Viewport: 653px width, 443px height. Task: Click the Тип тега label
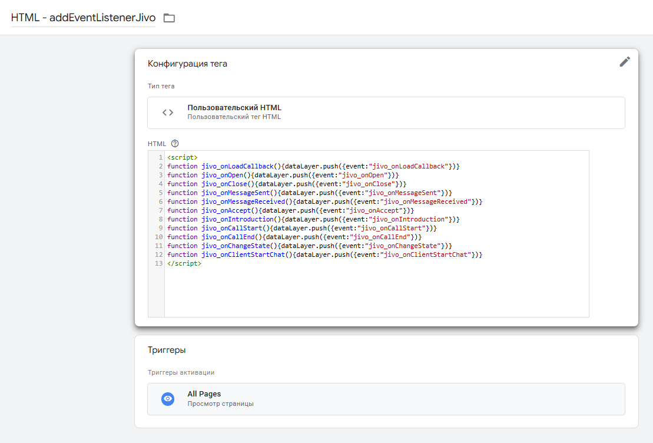click(161, 86)
